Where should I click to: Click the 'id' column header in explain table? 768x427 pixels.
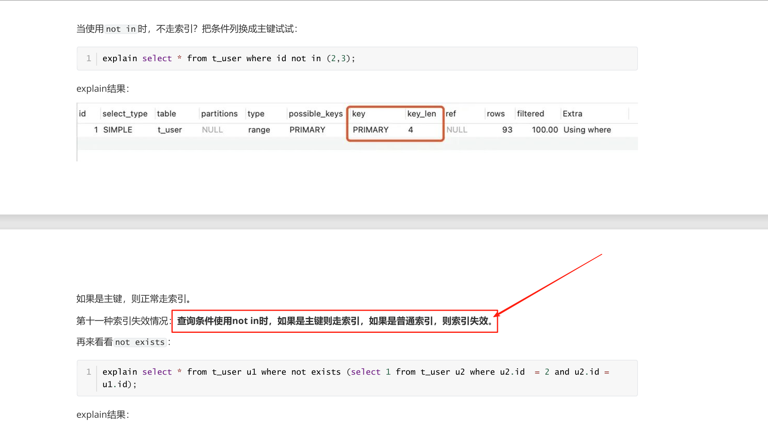[82, 114]
